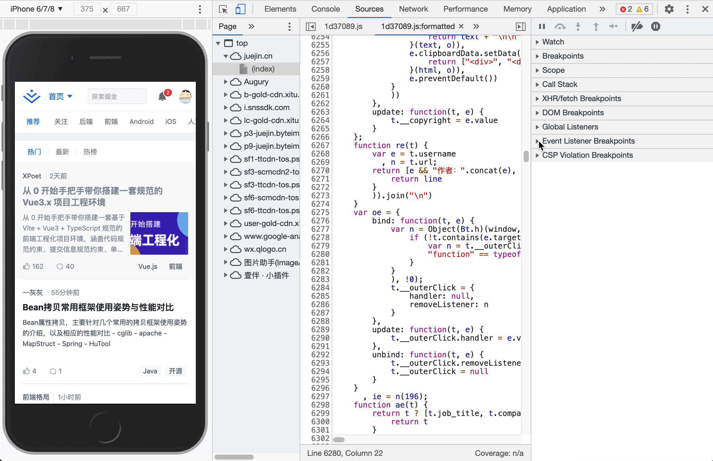713x461 pixels.
Task: Switch to the Memory tab
Action: [518, 9]
